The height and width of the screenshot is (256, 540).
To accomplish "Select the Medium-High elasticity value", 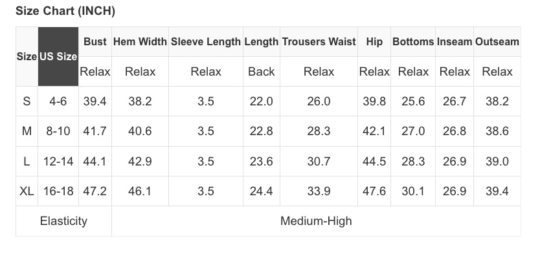I will tap(316, 221).
